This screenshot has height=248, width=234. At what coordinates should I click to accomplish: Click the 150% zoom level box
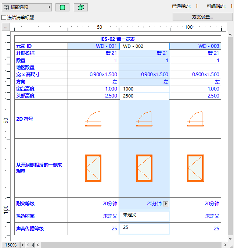click(x=11, y=245)
